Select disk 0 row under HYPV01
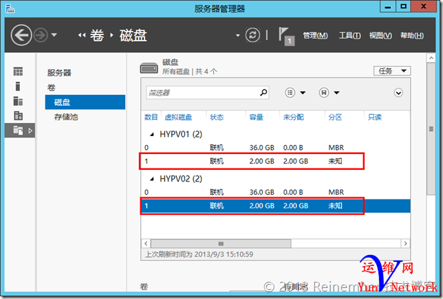 coord(275,148)
